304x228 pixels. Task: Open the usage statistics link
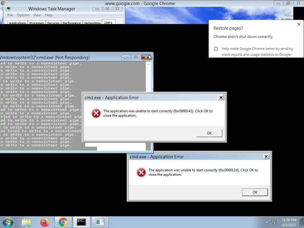[262, 55]
